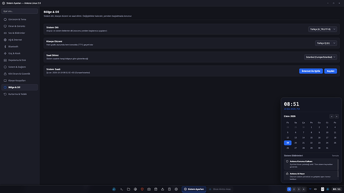Click the İnternet ile Eşitle button
Screen dimensions: 344x193
311,71
